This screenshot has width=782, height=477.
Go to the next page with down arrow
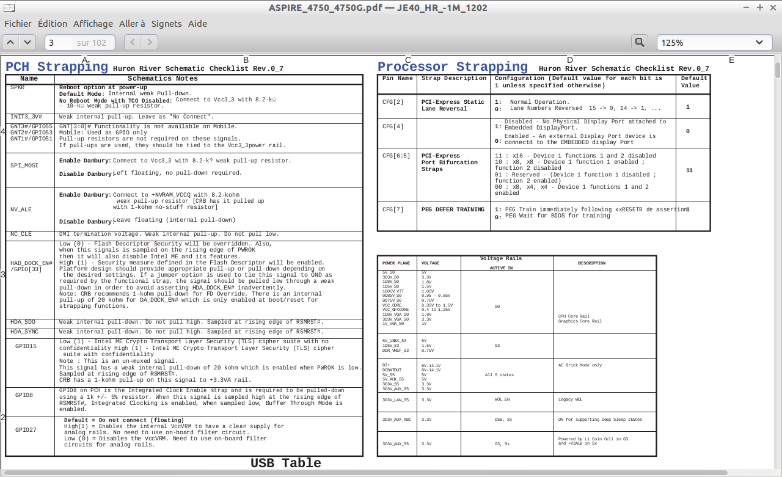pos(27,42)
